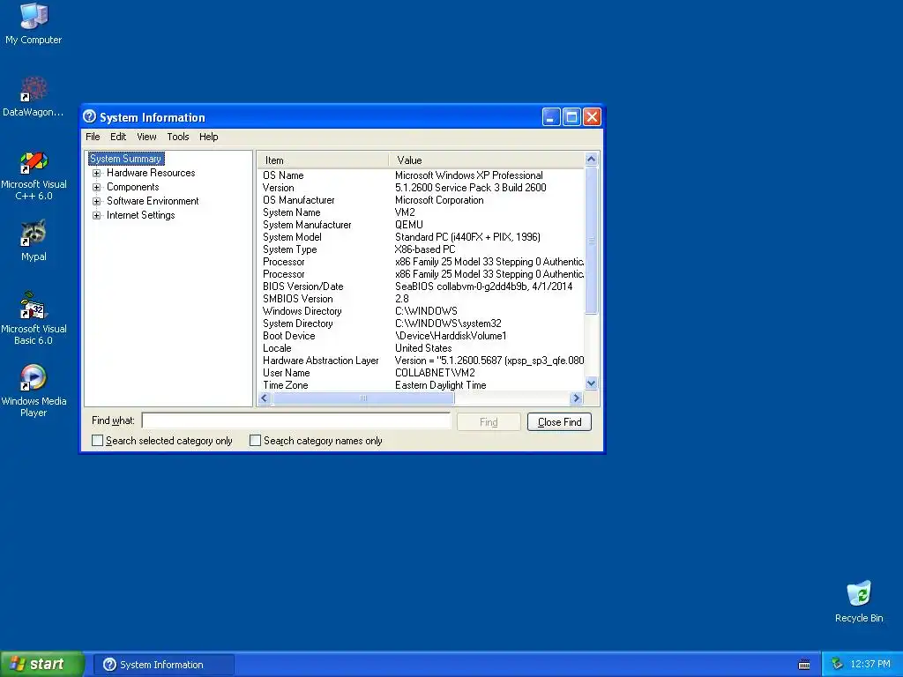Expand the Software Environment node
This screenshot has height=677, width=903.
click(x=96, y=201)
